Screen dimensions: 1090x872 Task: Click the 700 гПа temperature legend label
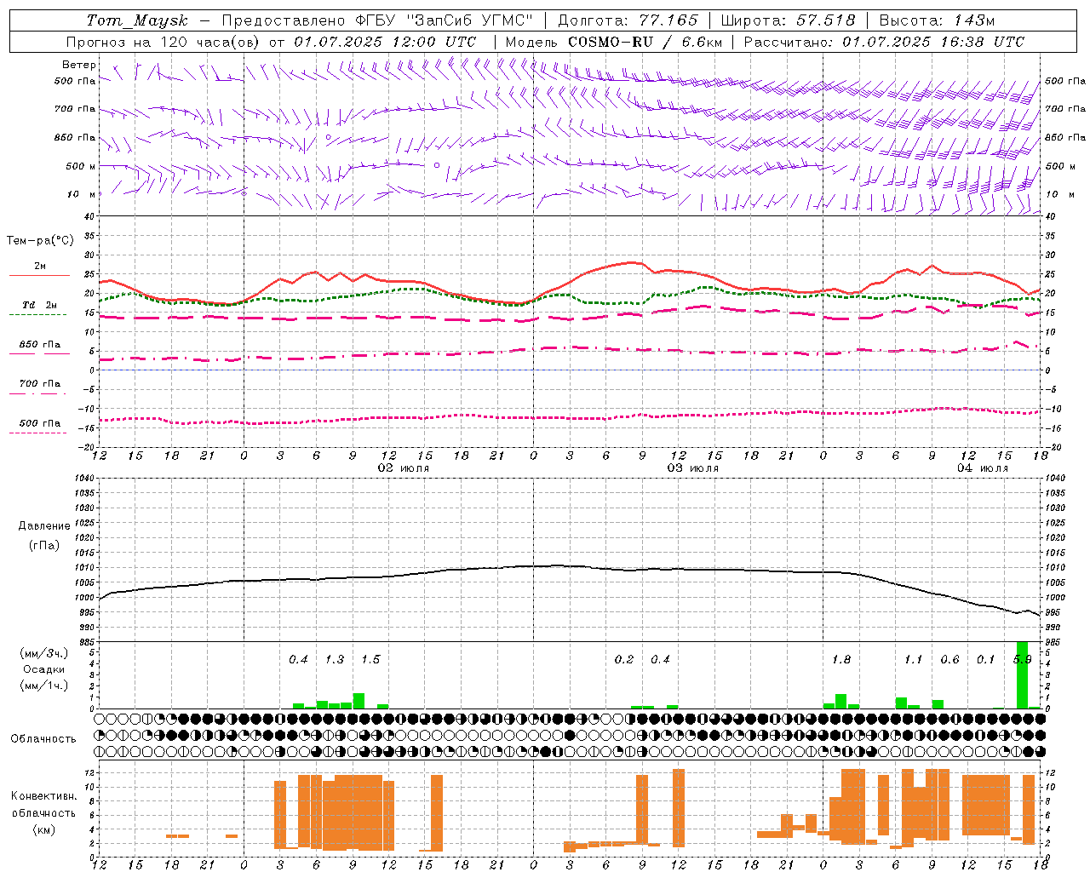coord(40,384)
